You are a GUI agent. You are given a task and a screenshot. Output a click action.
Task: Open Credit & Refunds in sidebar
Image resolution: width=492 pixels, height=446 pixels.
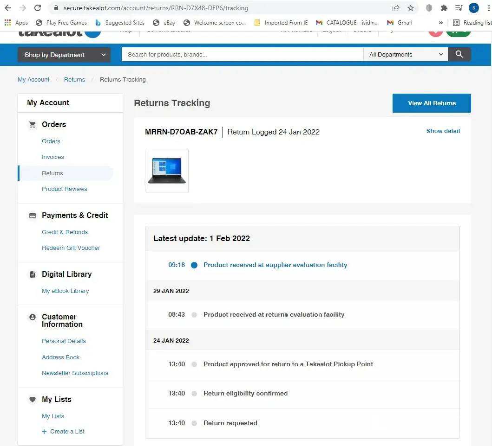point(65,232)
